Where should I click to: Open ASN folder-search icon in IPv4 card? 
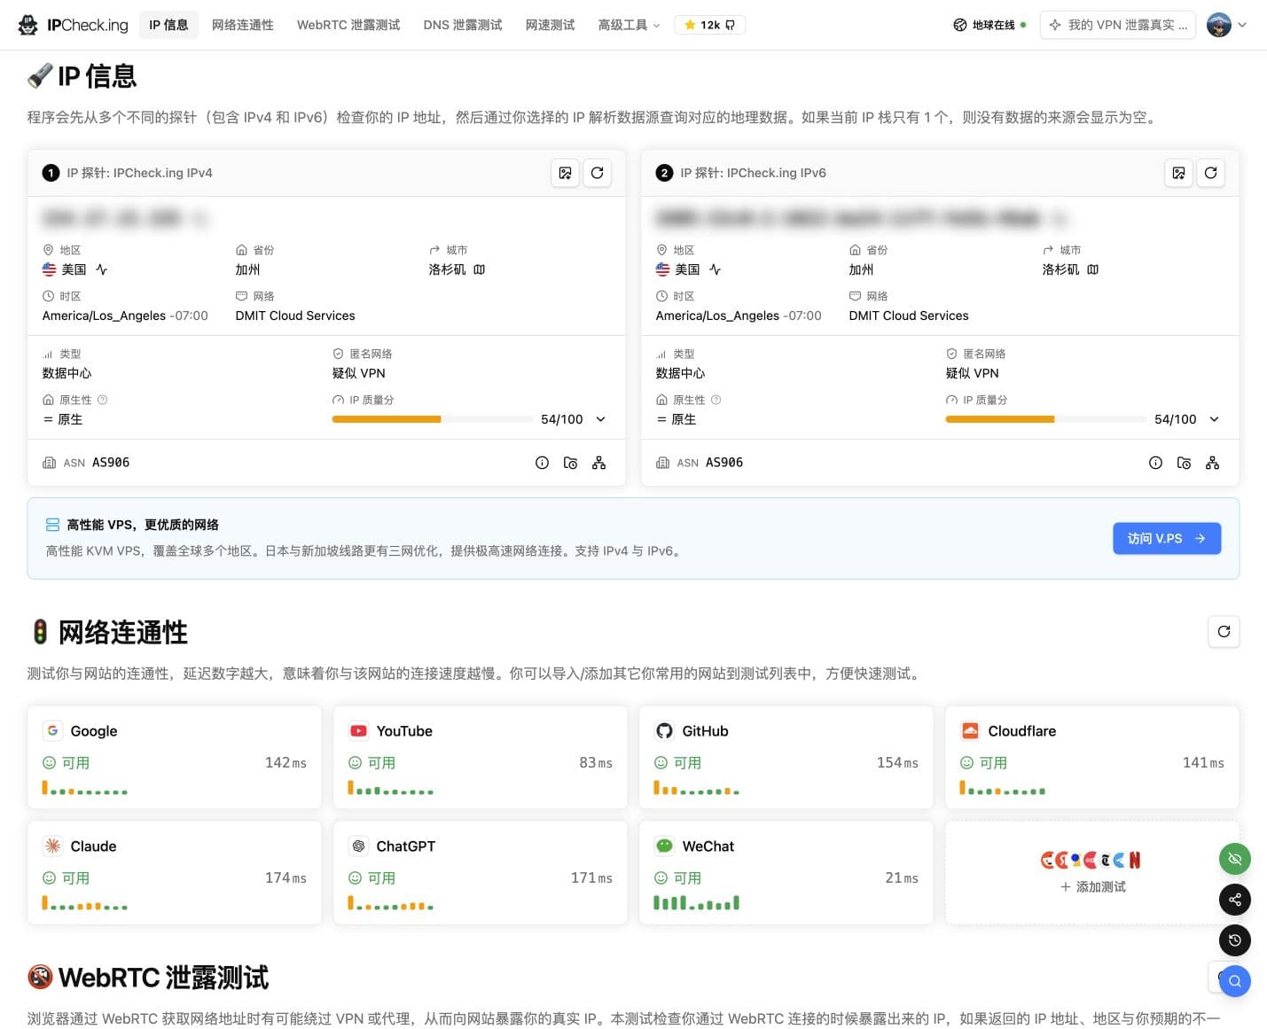pos(571,463)
